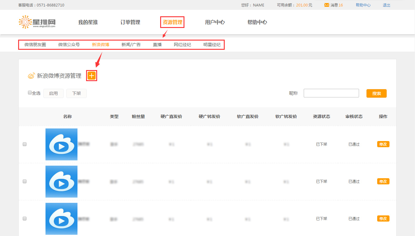The image size is (415, 236).
Task: Open 订单管理 in the main navigation
Action: click(130, 22)
